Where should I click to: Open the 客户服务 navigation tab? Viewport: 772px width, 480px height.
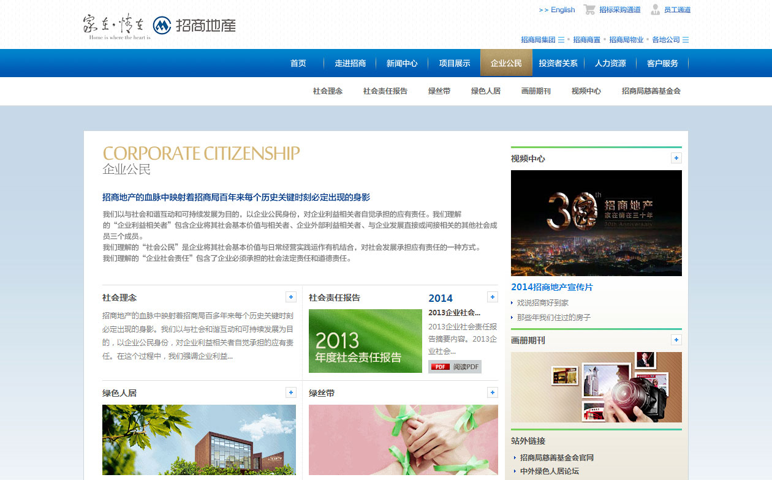coord(662,63)
